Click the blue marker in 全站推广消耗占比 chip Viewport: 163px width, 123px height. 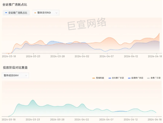coord(6,13)
